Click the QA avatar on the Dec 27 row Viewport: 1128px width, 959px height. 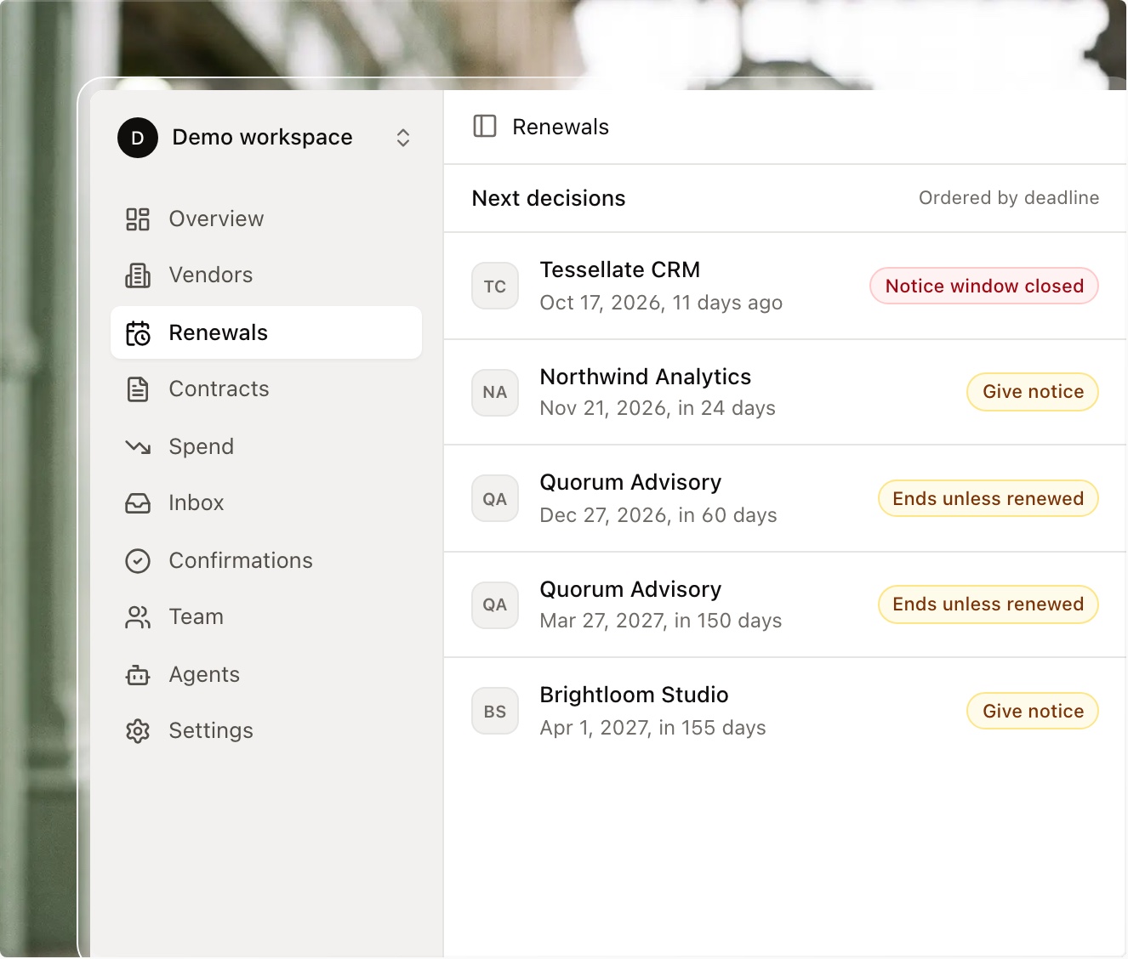(x=495, y=498)
